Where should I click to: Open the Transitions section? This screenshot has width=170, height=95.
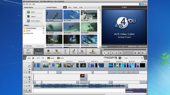coord(48,51)
